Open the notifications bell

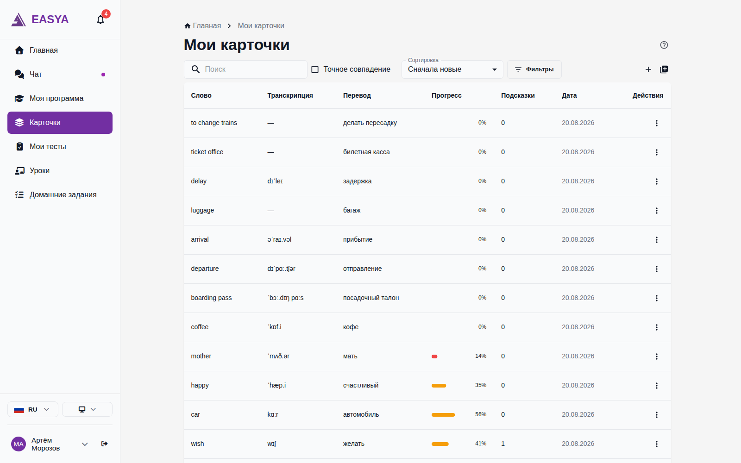coord(100,19)
